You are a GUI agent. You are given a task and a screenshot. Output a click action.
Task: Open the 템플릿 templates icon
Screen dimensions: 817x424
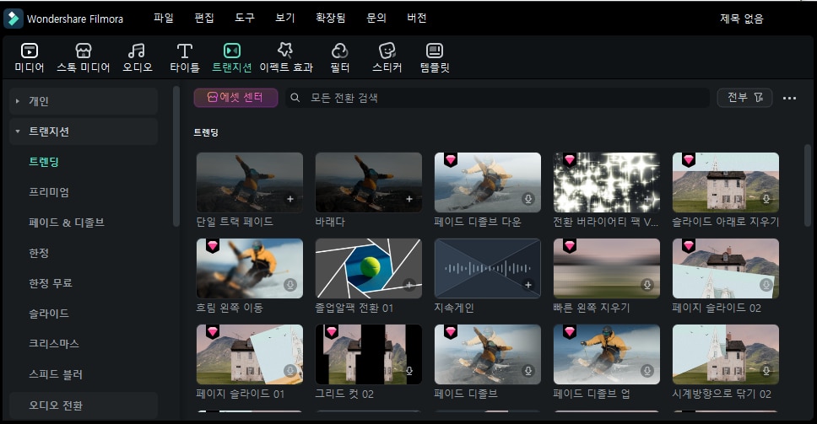[x=435, y=52]
